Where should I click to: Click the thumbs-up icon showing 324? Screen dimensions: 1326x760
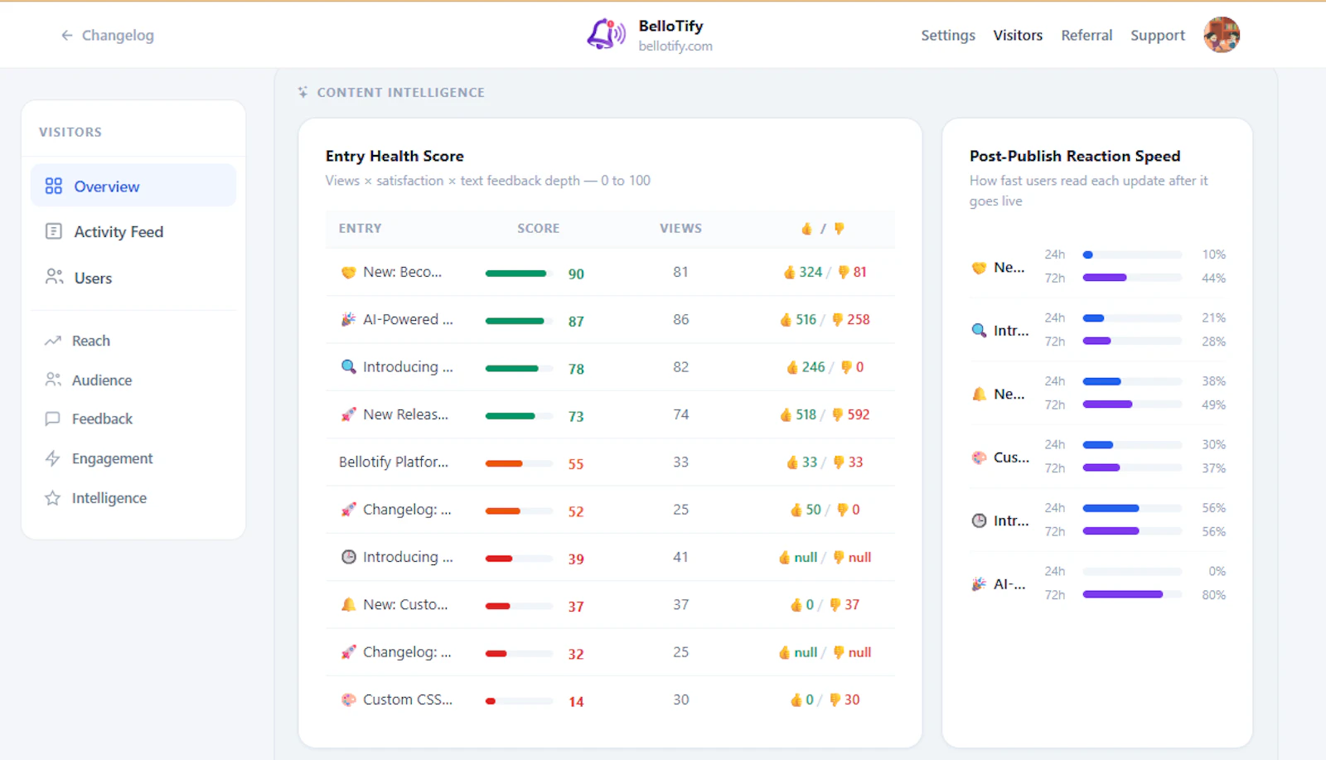790,272
